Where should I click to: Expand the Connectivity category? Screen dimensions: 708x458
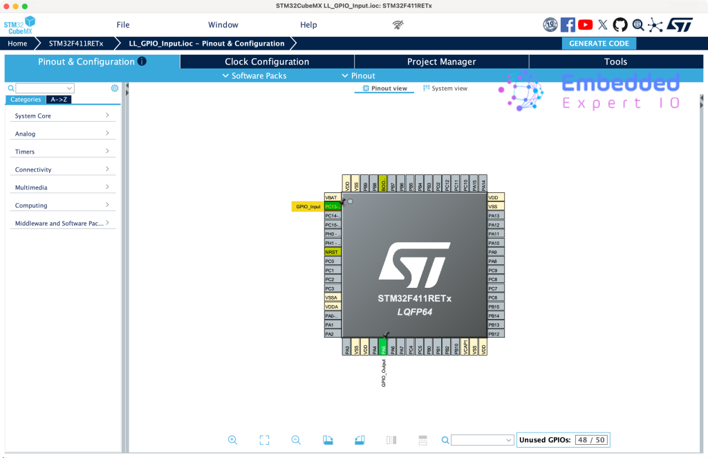(x=62, y=170)
